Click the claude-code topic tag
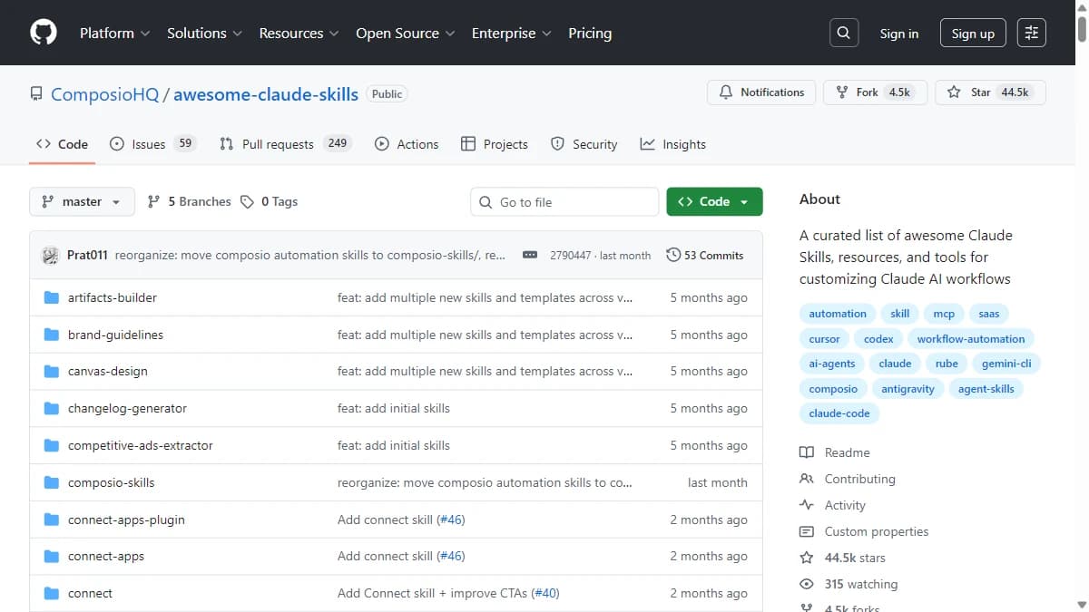The image size is (1089, 612). [x=839, y=413]
